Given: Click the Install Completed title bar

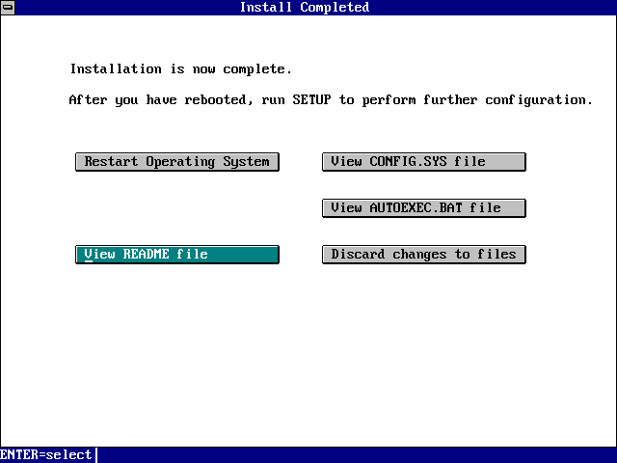Looking at the screenshot, I should click(482, 8).
